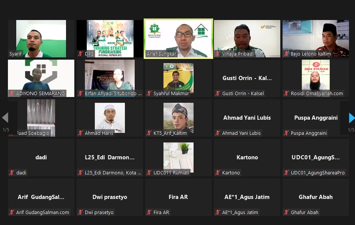Image resolution: width=355 pixels, height=225 pixels.
Task: Select the DPS Training Strategi Fundraising tile
Action: click(110, 39)
